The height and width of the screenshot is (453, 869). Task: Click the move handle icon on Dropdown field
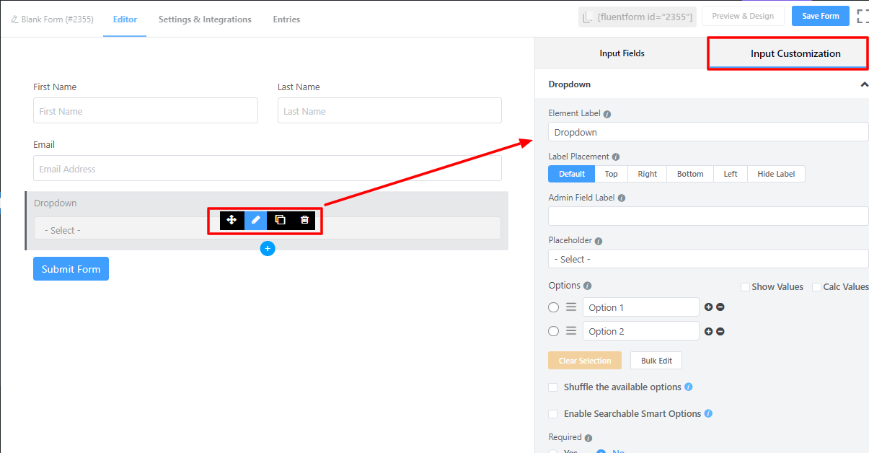tap(231, 220)
